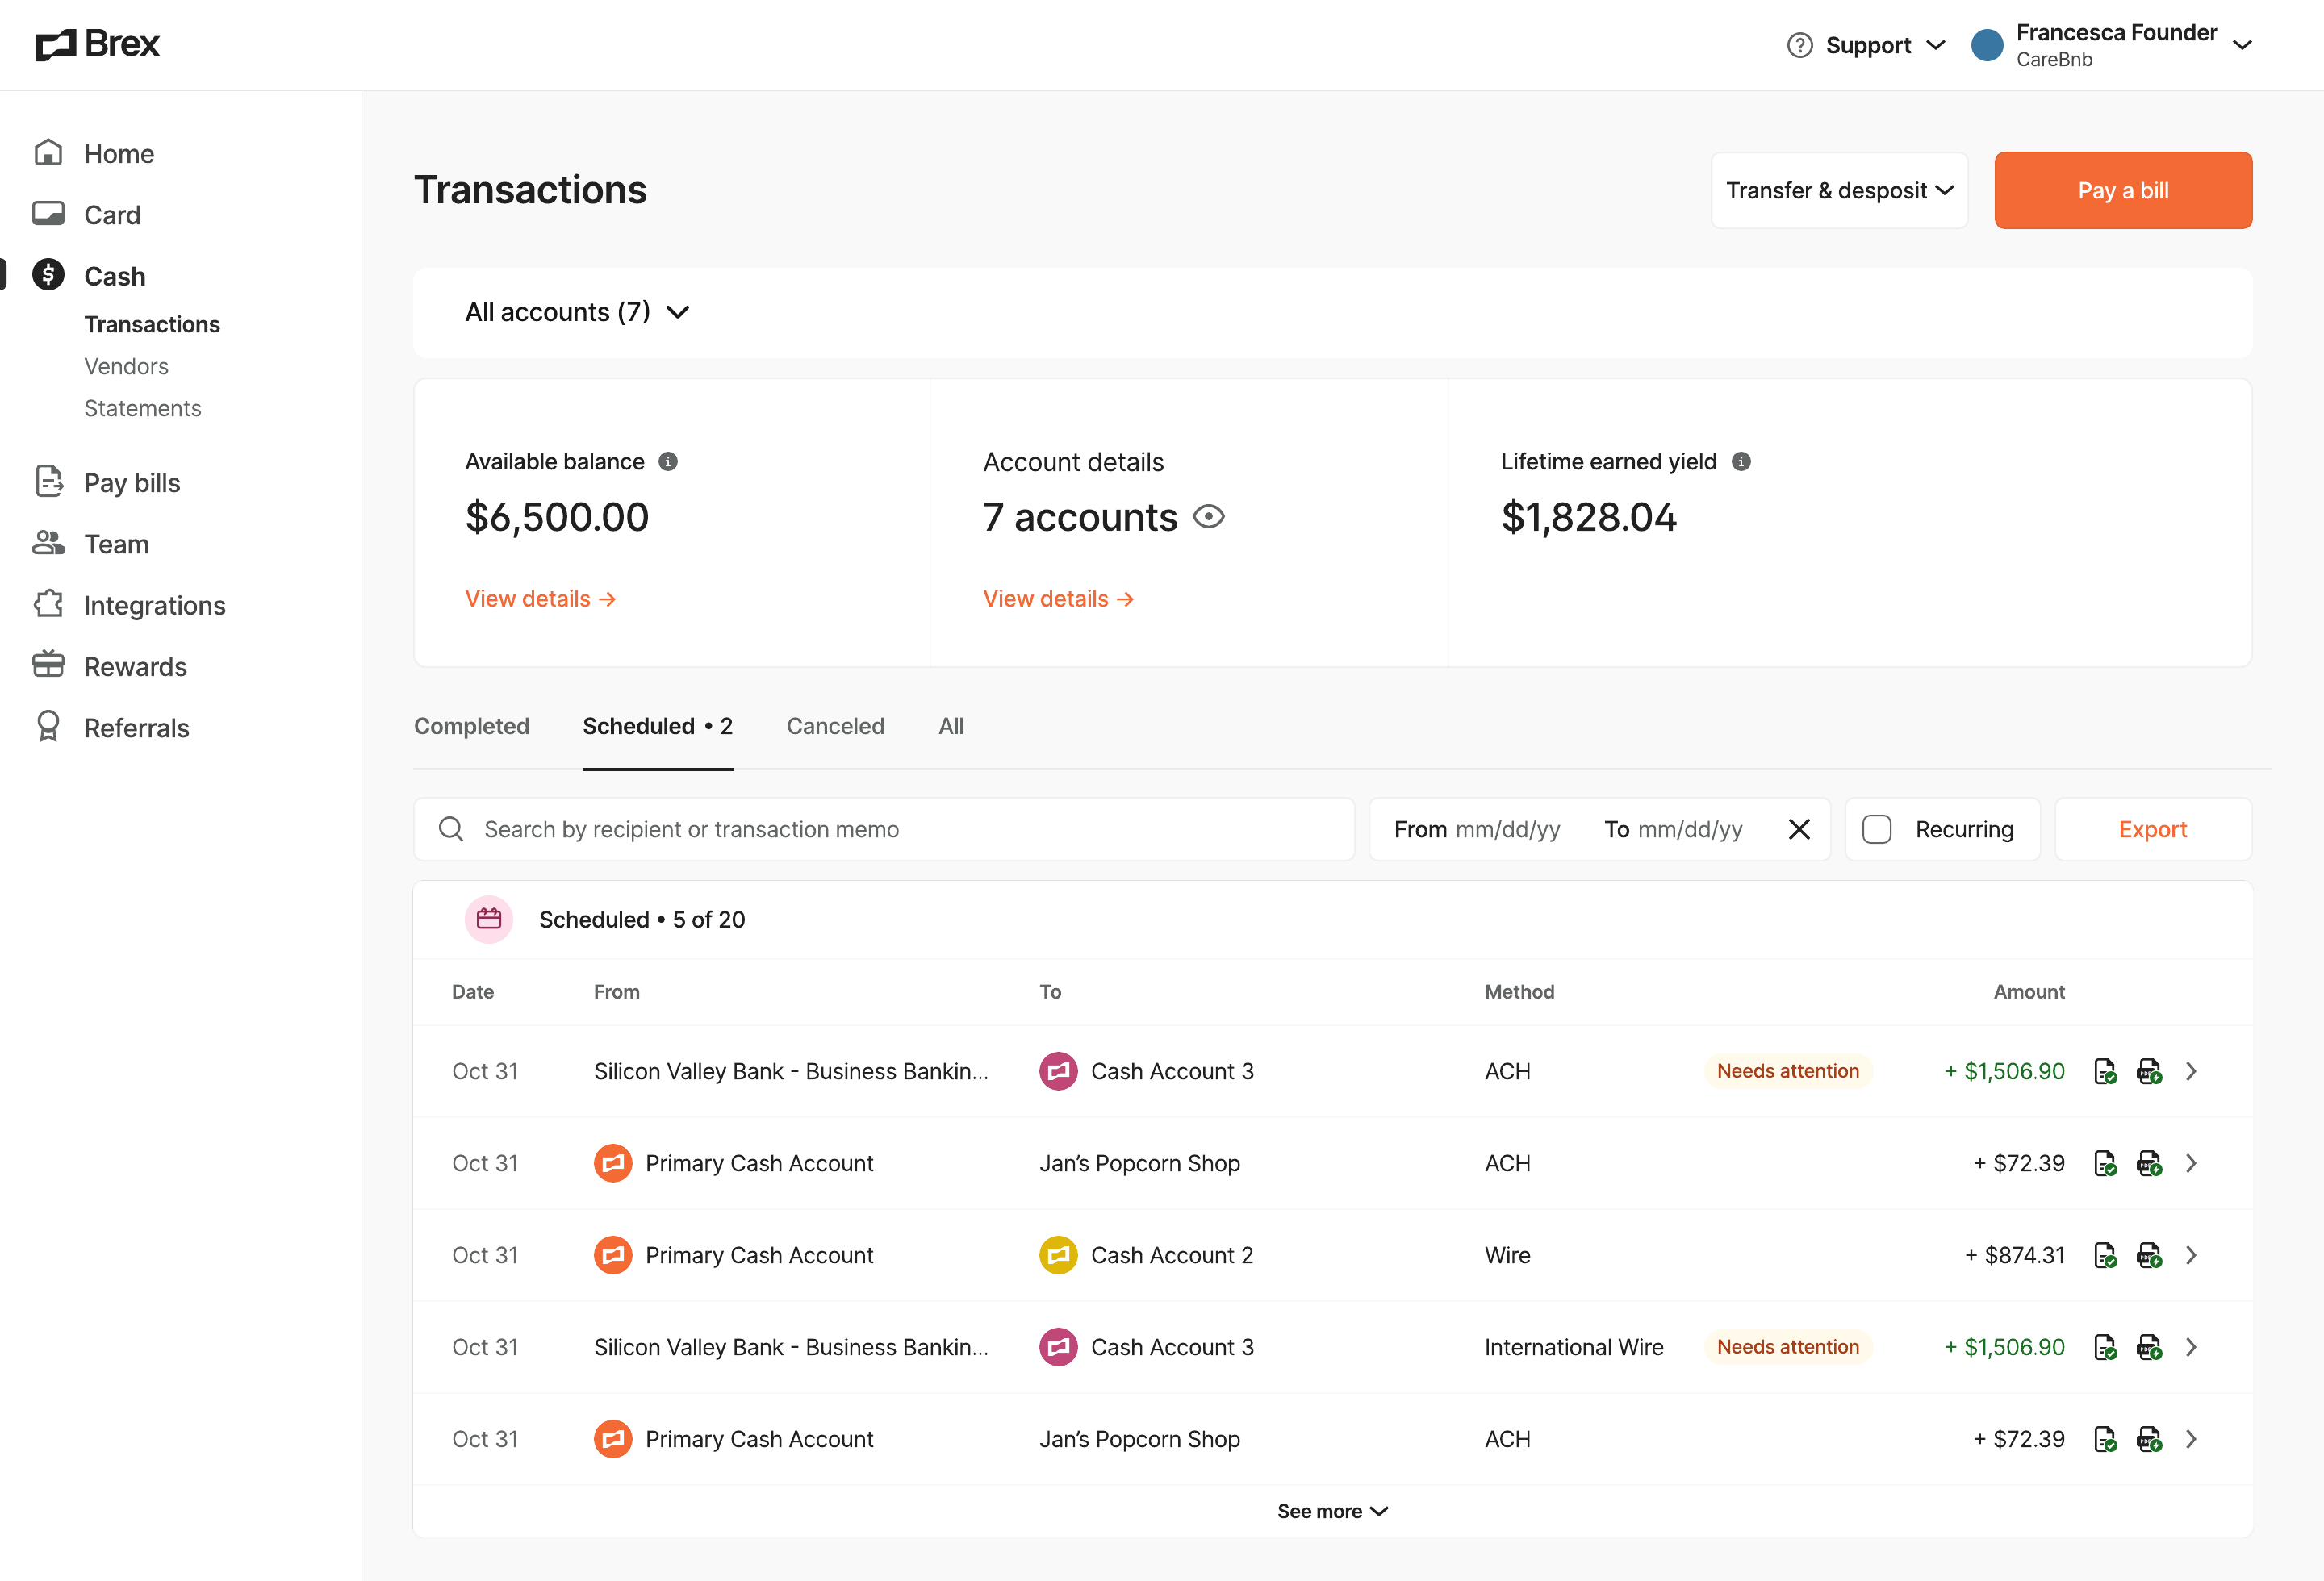This screenshot has width=2324, height=1581.
Task: Click the International Wire method text
Action: click(1574, 1347)
